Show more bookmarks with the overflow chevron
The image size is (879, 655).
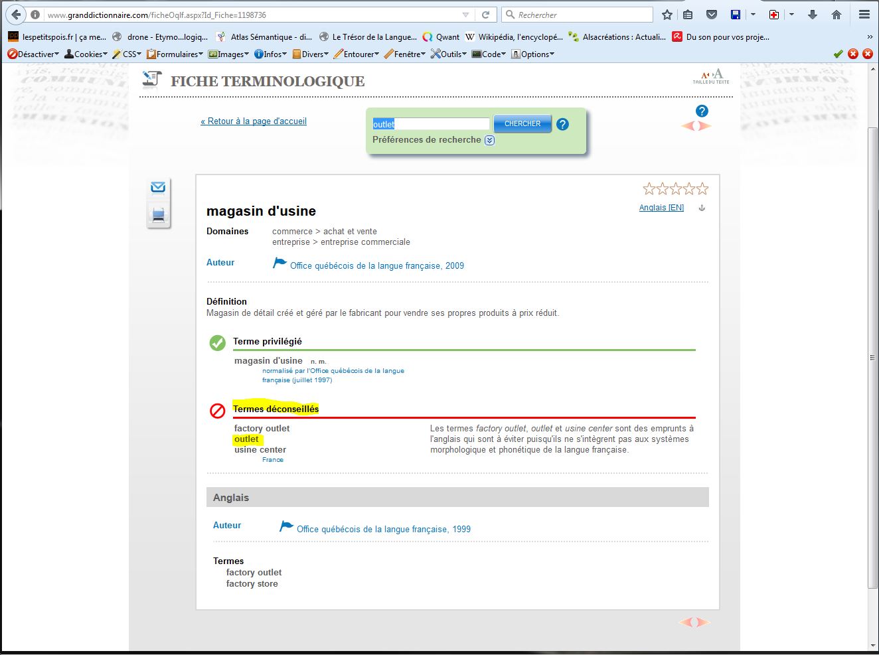click(x=870, y=37)
